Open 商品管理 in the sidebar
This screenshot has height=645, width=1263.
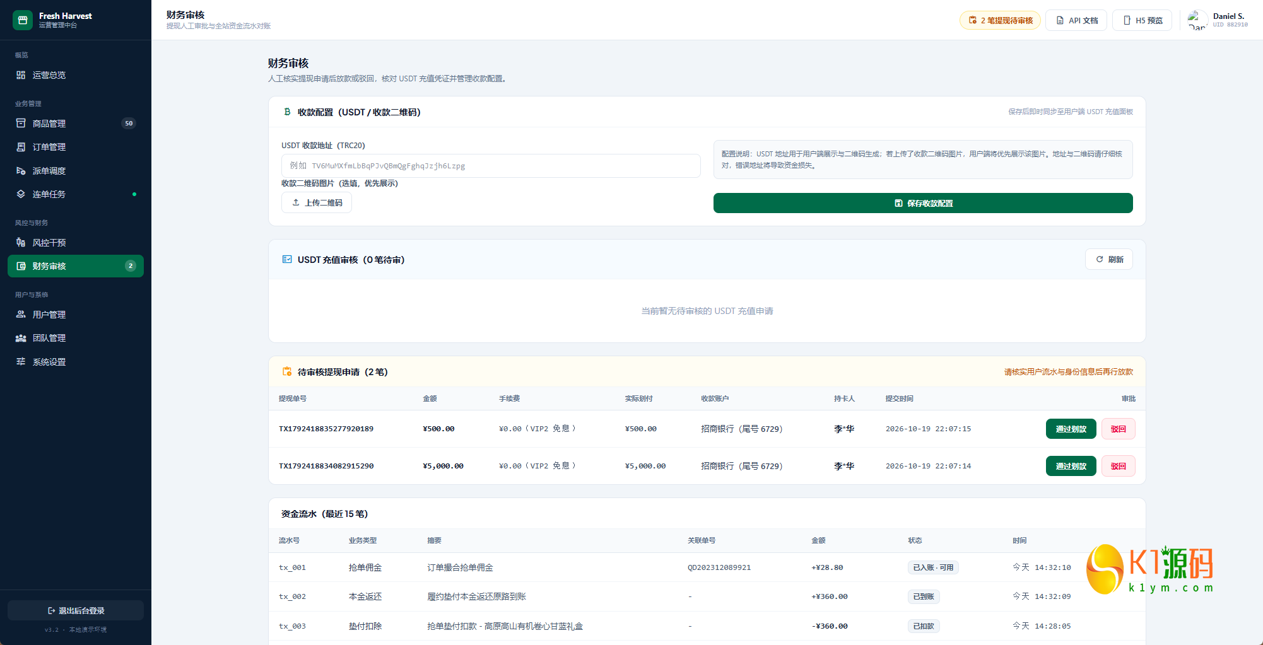pos(76,124)
